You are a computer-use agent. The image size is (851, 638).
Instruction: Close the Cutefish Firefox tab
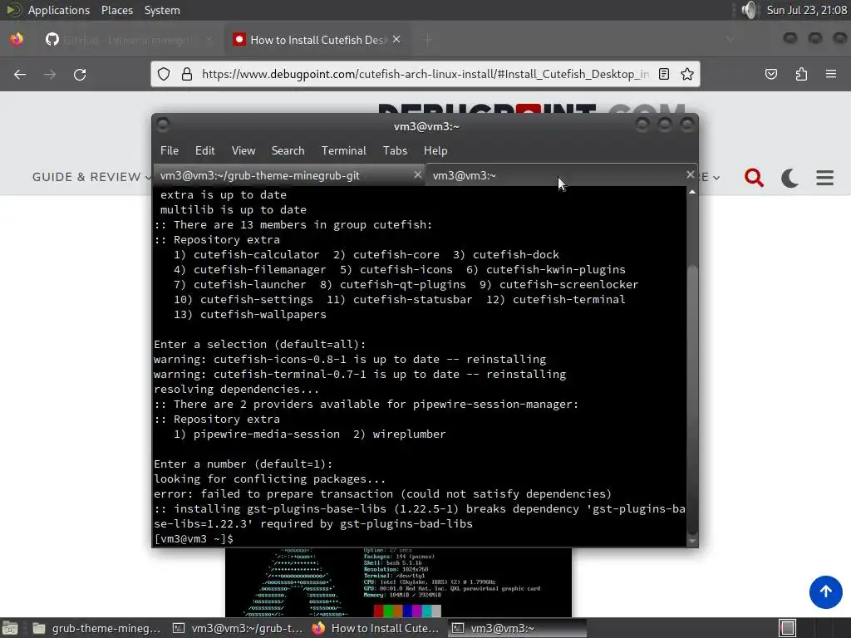point(396,39)
